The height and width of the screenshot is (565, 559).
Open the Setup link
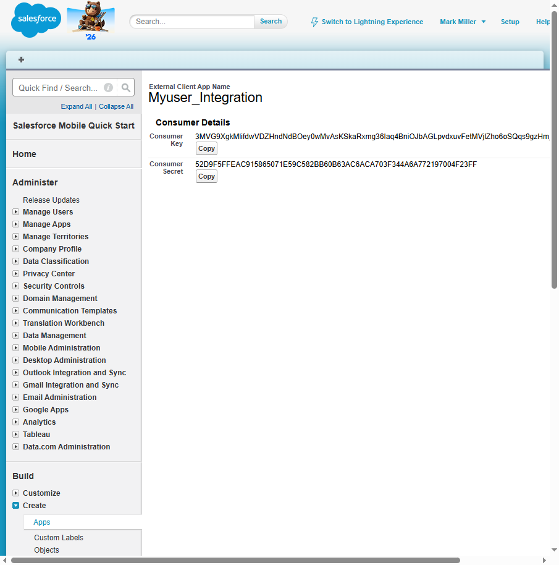tap(510, 22)
